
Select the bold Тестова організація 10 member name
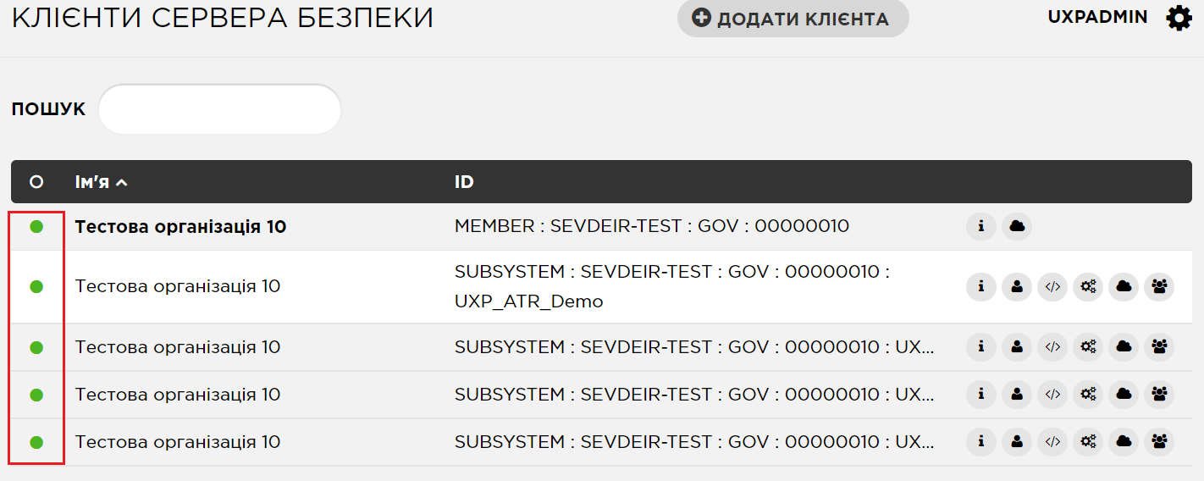tap(180, 226)
